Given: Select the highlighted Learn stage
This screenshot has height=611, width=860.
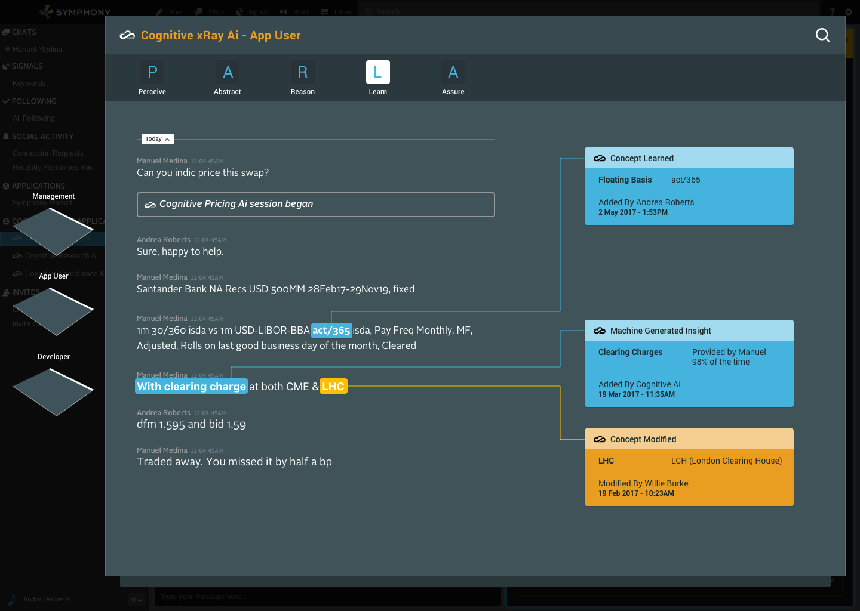Looking at the screenshot, I should (378, 72).
